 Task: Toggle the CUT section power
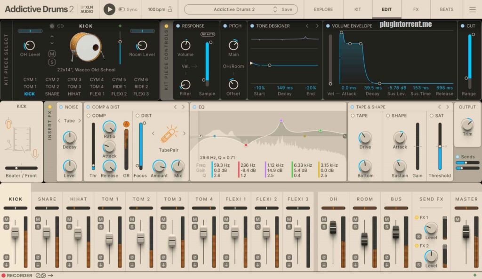click(462, 26)
